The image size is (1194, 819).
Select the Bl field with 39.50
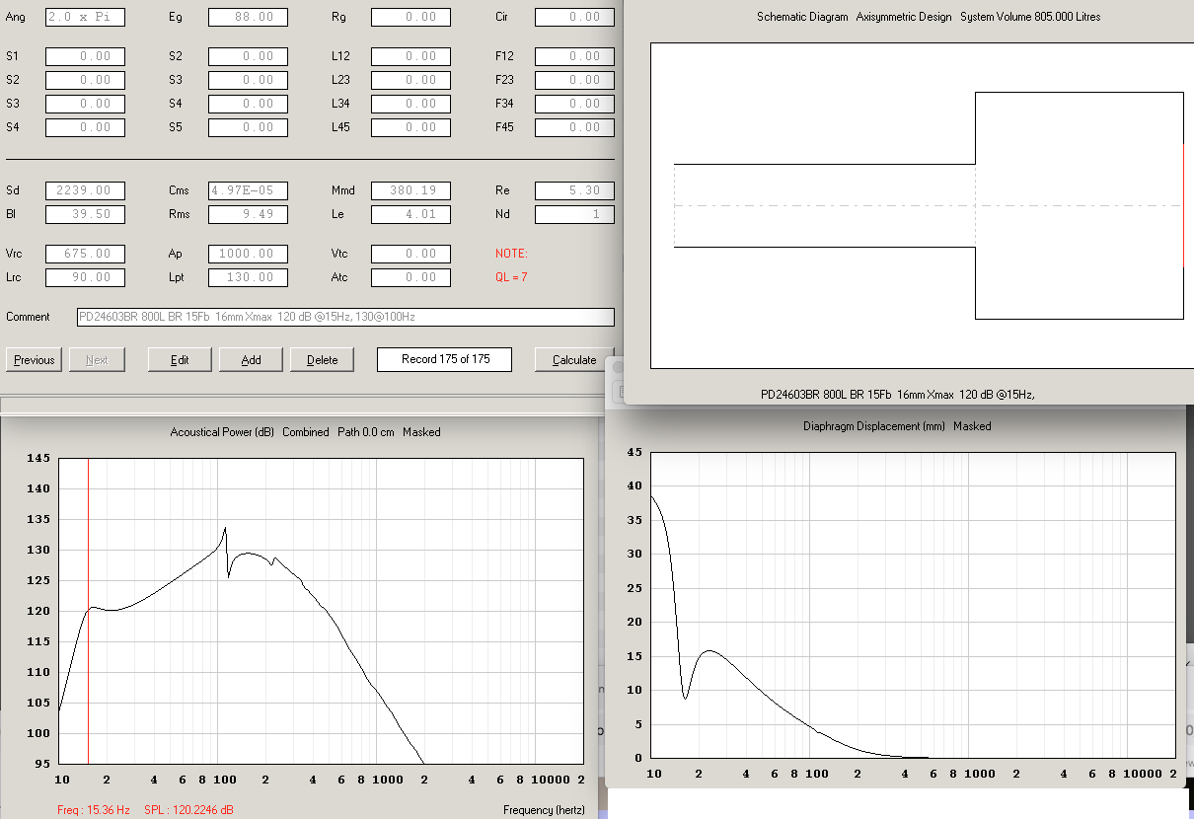pyautogui.click(x=85, y=214)
